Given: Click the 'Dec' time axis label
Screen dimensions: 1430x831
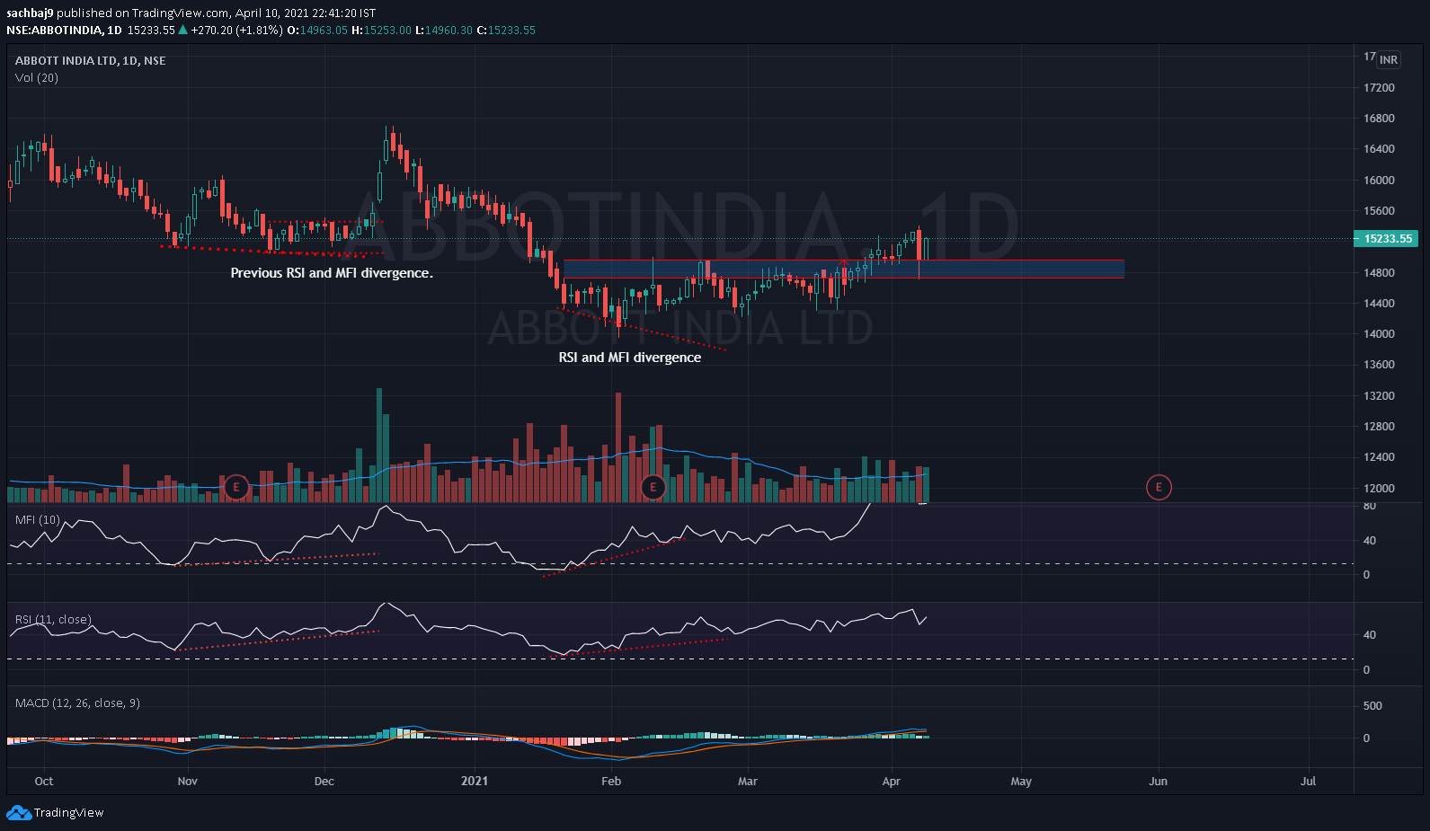Looking at the screenshot, I should [324, 781].
